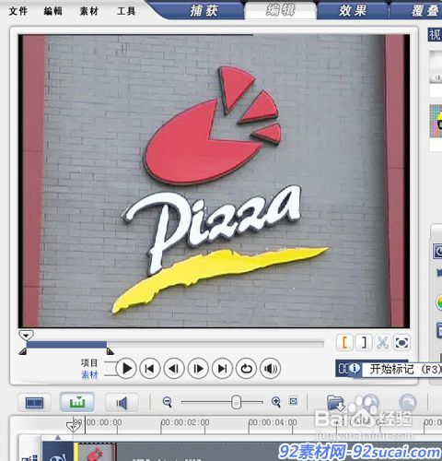Open the 编辑 menu in menu bar
The image size is (442, 461).
[x=53, y=11]
